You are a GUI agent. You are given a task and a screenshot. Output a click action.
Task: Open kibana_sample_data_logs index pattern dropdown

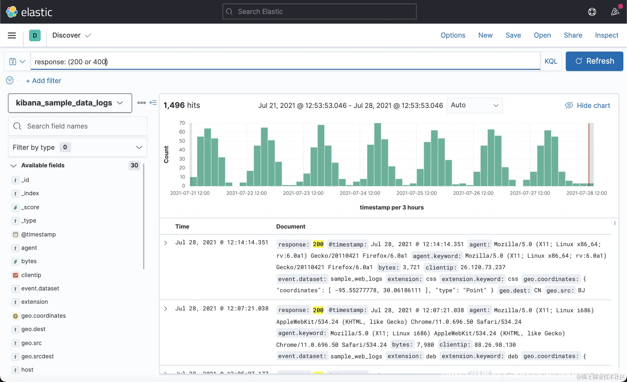[70, 103]
